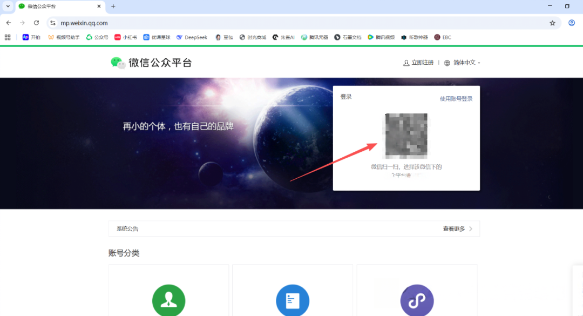Click the slogan 再小的个体，也有自己的品牌
Viewport: 583px width, 316px height.
178,126
